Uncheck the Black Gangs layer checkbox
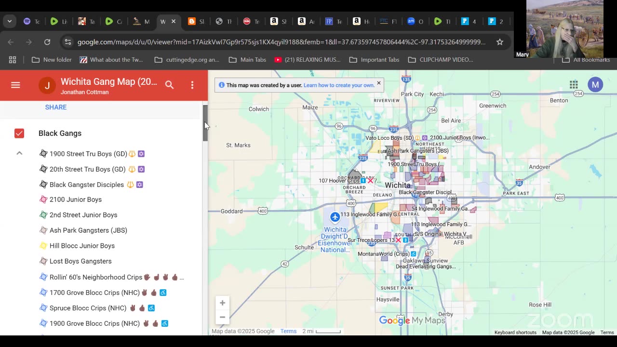This screenshot has height=347, width=617. click(19, 133)
